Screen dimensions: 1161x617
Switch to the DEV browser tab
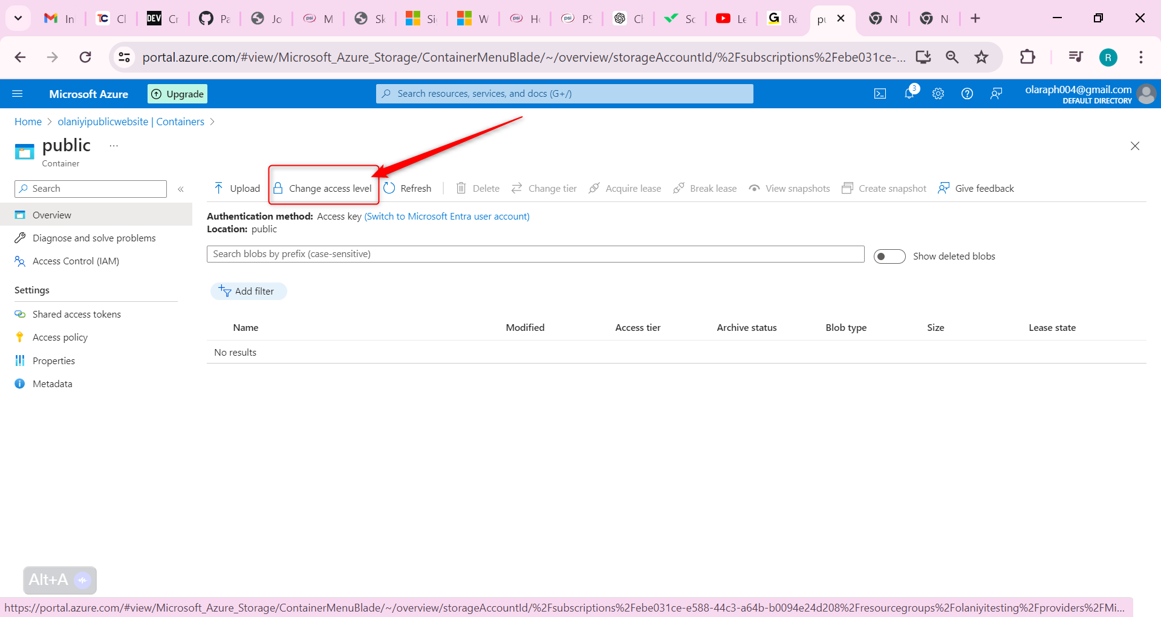coord(163,19)
